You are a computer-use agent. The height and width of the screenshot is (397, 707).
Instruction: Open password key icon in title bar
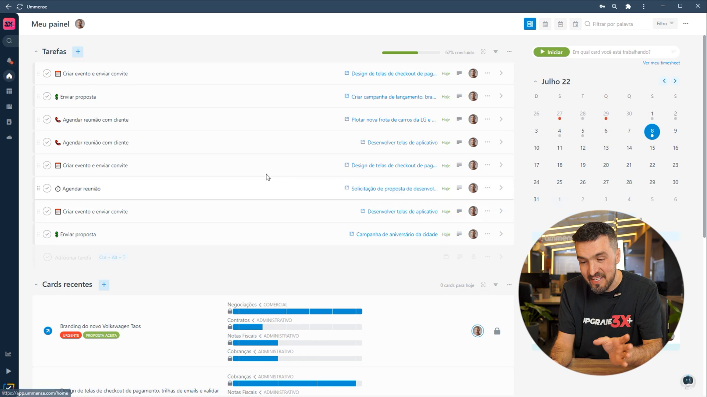(602, 7)
